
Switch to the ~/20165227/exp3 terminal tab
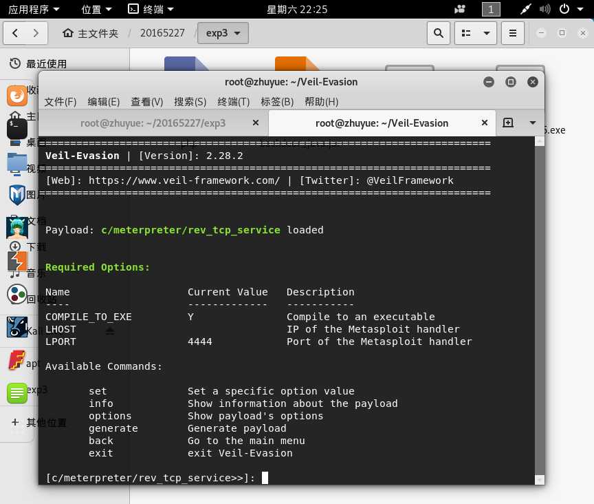(153, 123)
